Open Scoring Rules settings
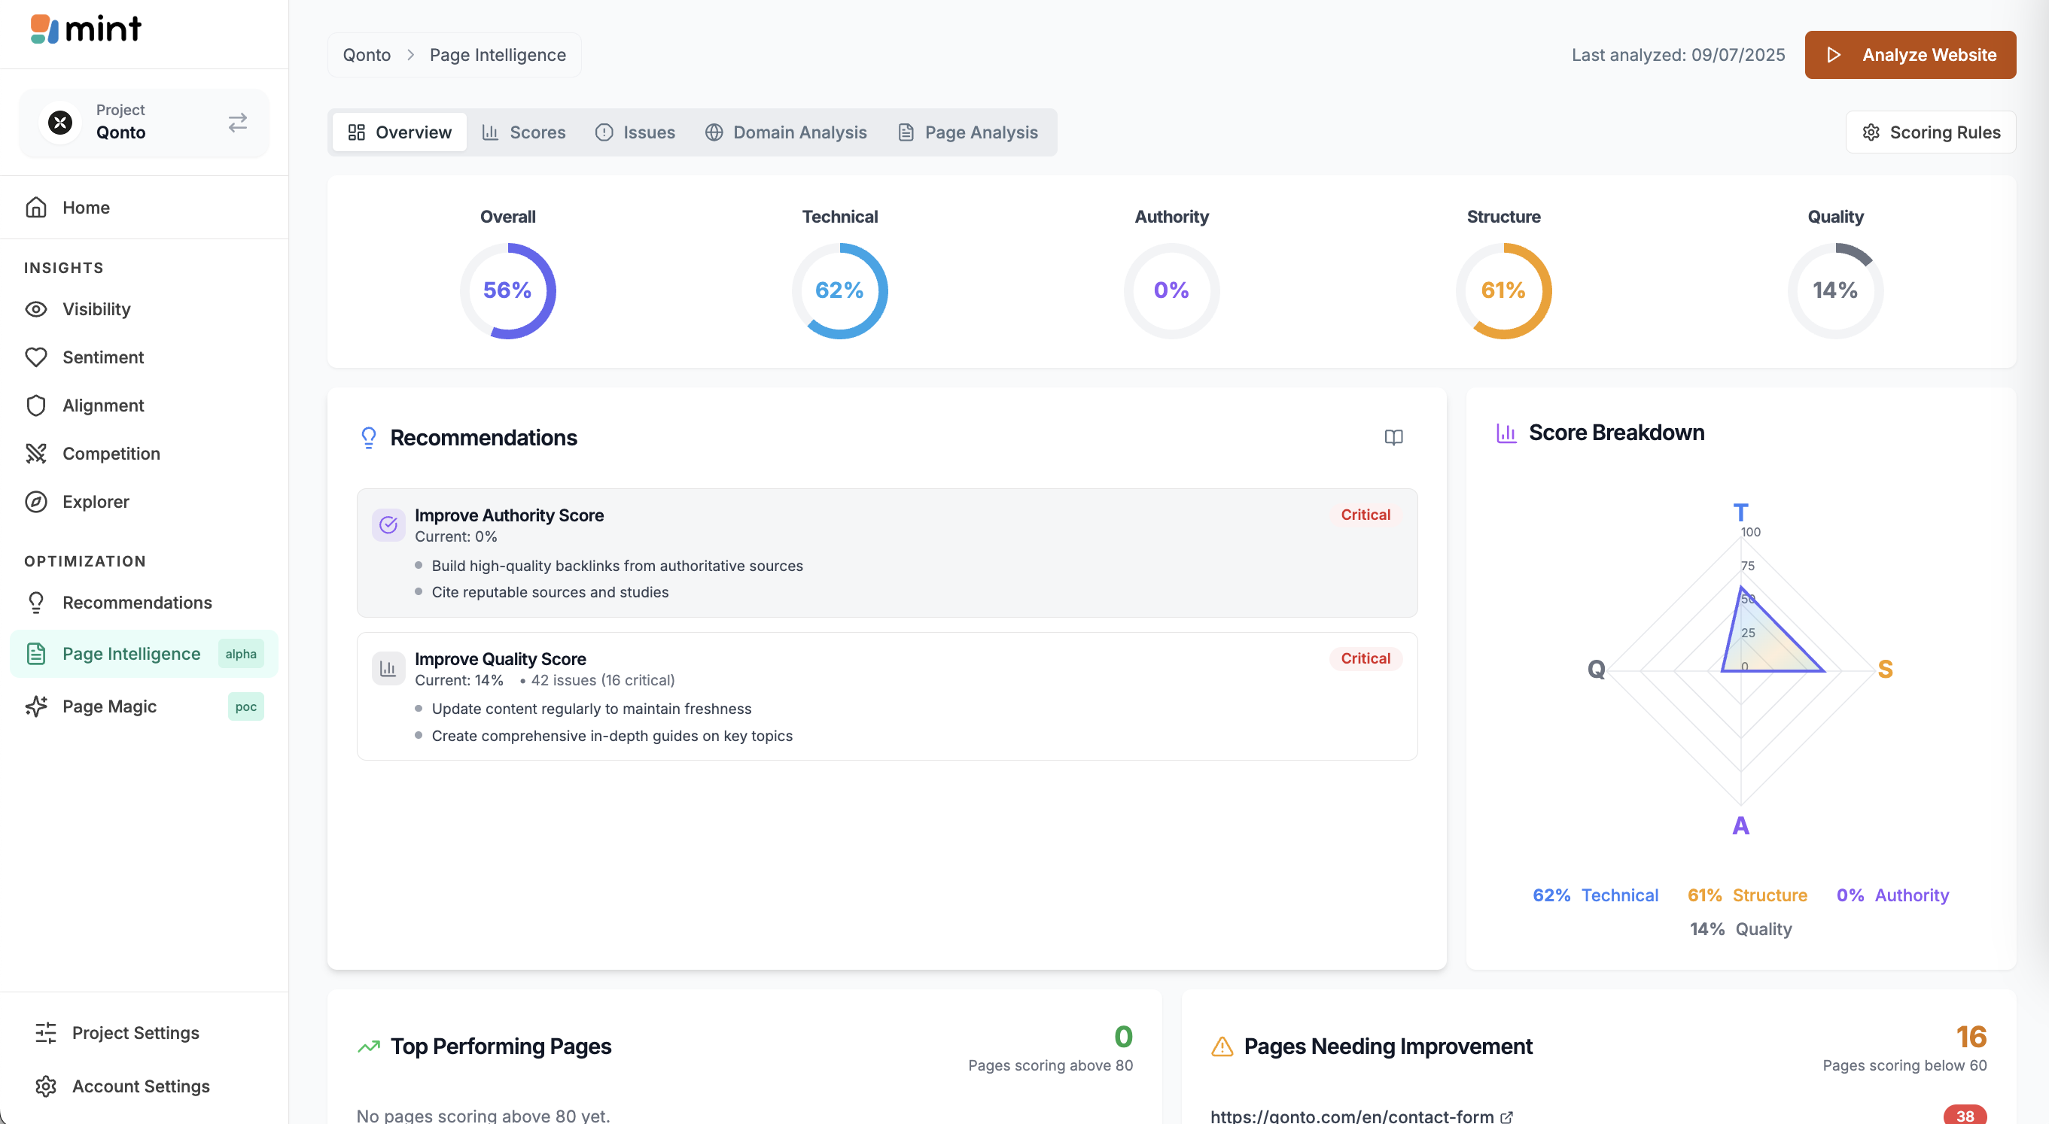 [1931, 132]
